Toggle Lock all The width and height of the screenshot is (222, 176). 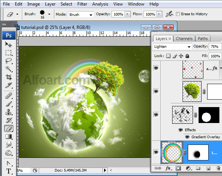pos(187,56)
